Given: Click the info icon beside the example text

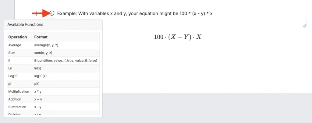Looking at the screenshot, I should [x=52, y=13].
